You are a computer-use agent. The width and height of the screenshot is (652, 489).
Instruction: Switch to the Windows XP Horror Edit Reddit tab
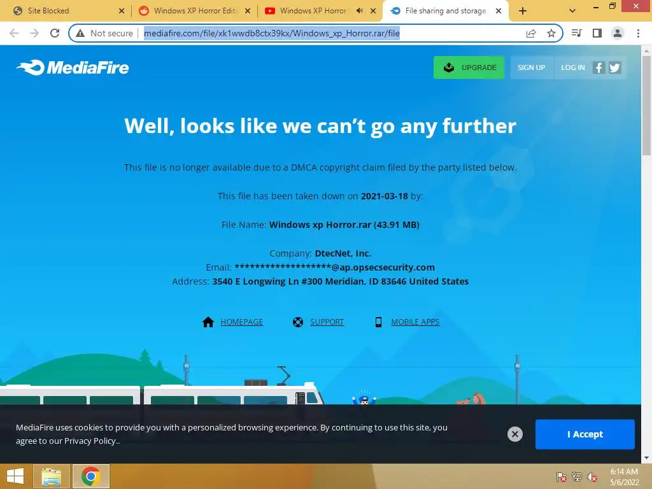point(194,11)
